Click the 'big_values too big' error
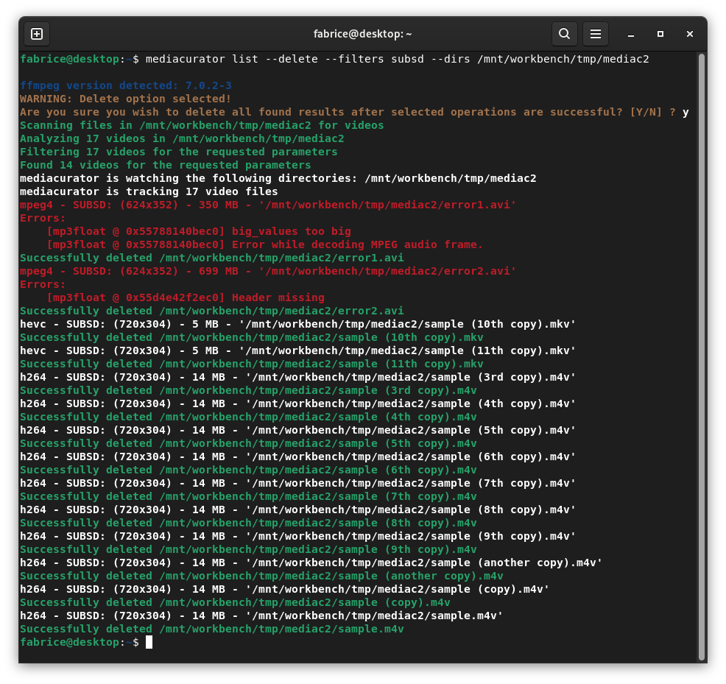Image resolution: width=726 pixels, height=684 pixels. [x=199, y=231]
